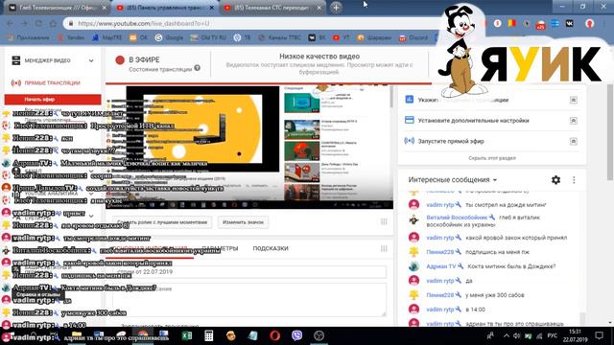
Task: Open the Каналы ТТВС bookmark
Action: [279, 37]
